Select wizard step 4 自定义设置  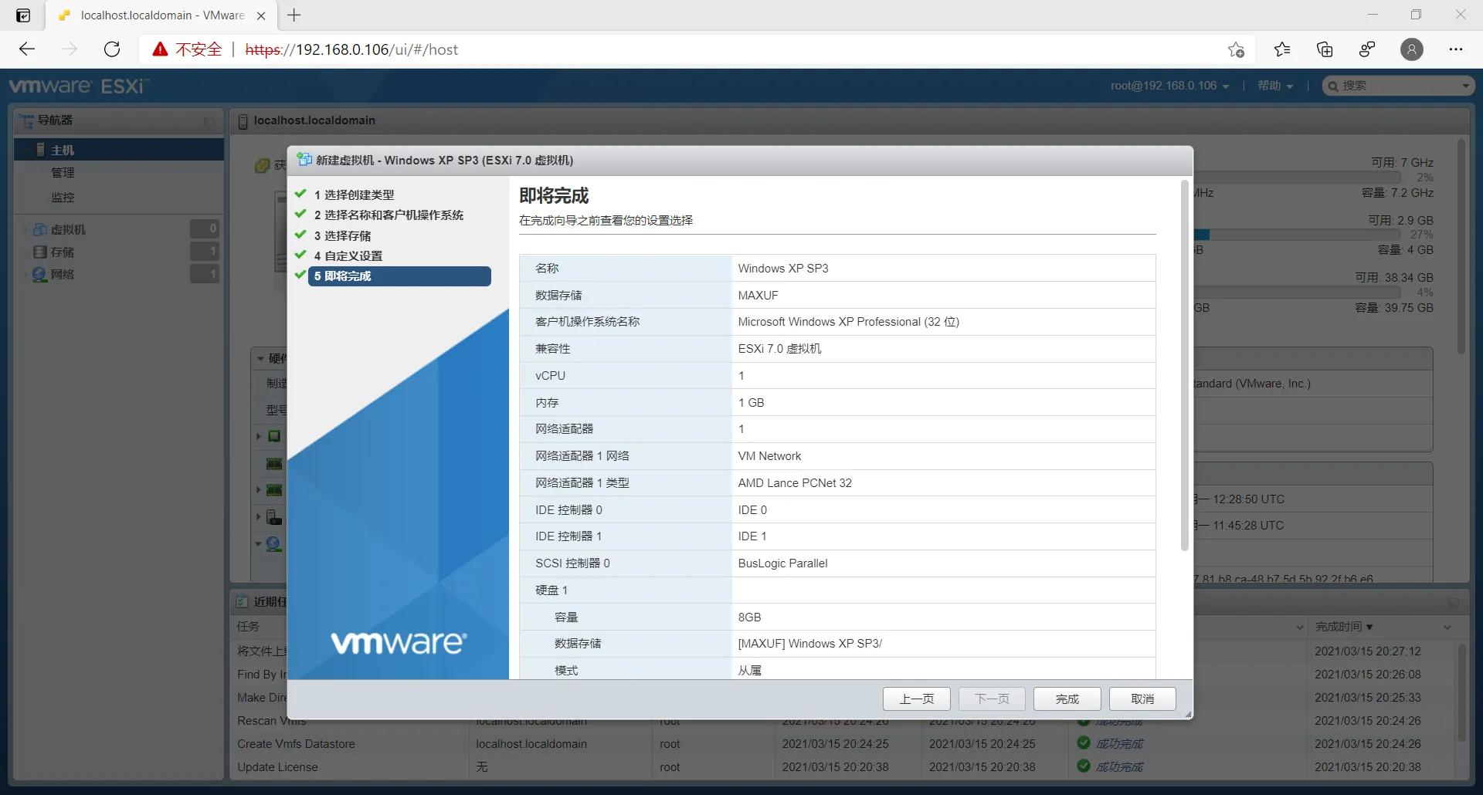coord(348,255)
